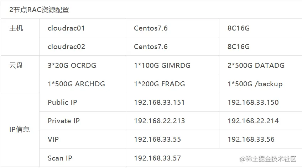Select Scan IP value 192.168.33.57

[x=157, y=158]
